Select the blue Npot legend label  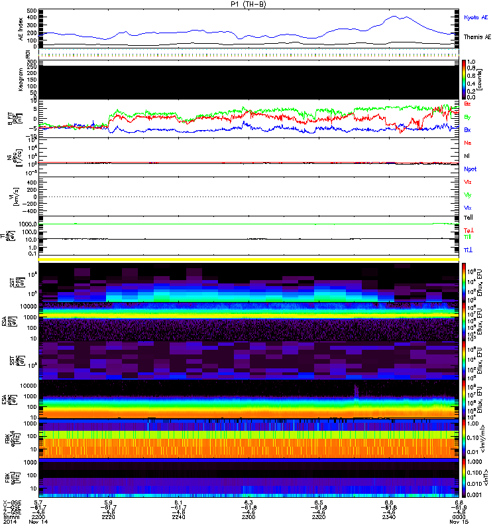(470, 169)
